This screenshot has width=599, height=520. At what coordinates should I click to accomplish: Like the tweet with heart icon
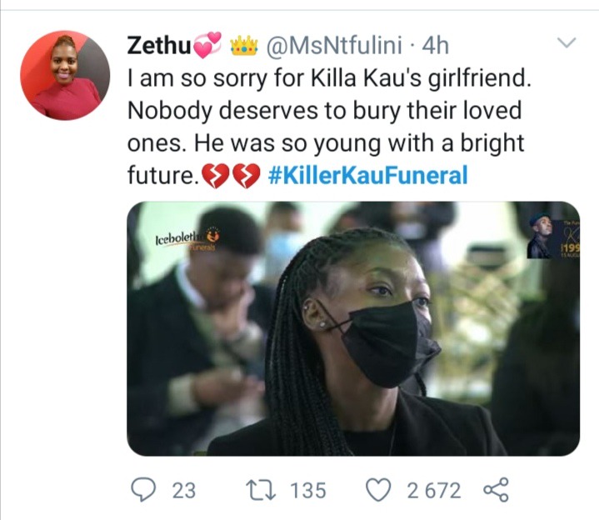point(378,490)
